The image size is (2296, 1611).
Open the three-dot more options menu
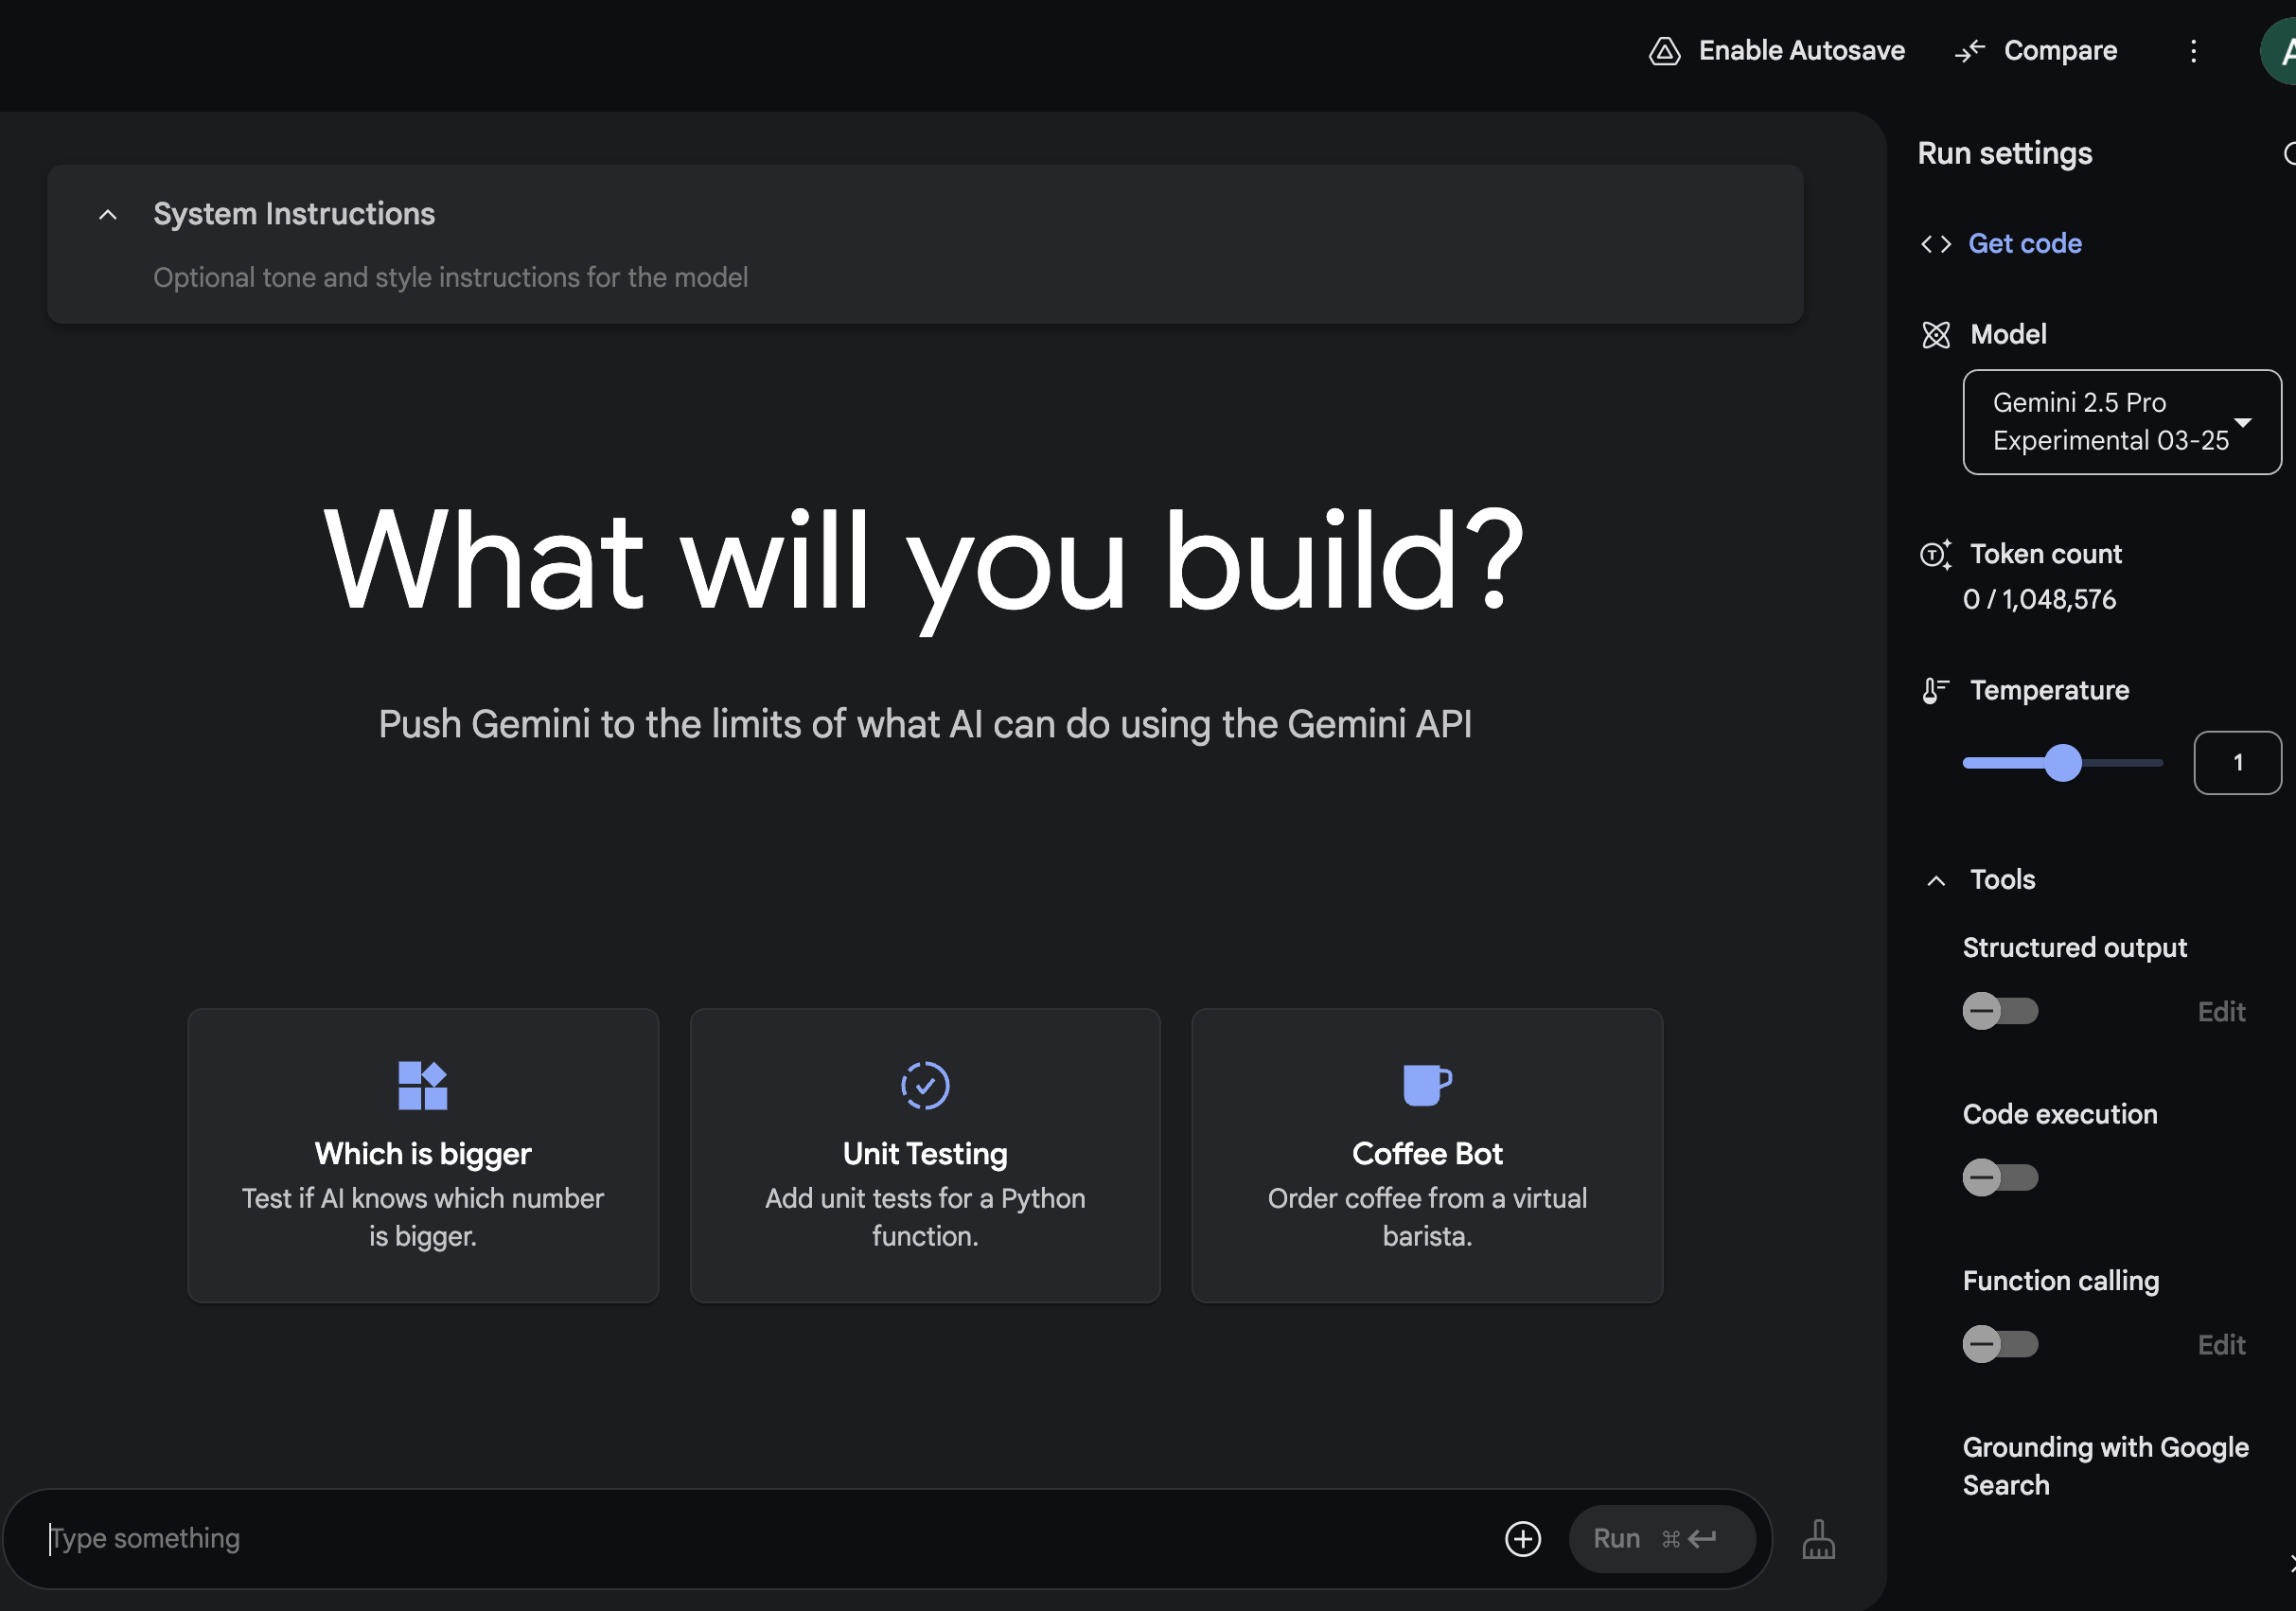pos(2193,51)
